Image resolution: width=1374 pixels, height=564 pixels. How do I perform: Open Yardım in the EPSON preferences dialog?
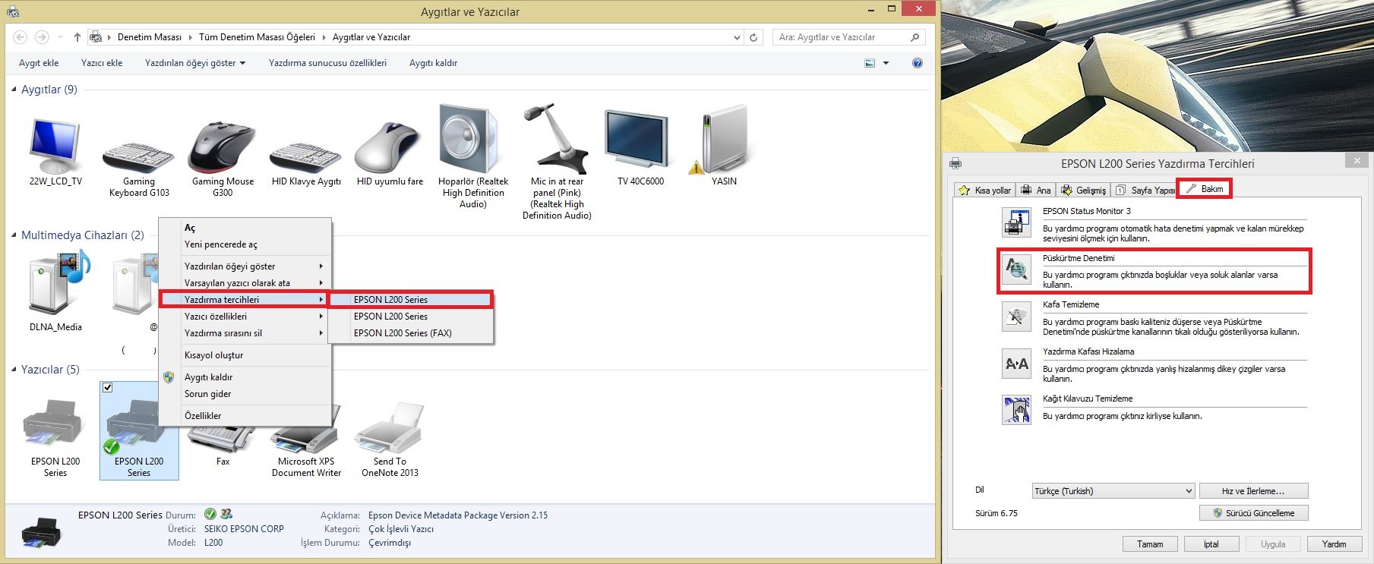pyautogui.click(x=1335, y=544)
